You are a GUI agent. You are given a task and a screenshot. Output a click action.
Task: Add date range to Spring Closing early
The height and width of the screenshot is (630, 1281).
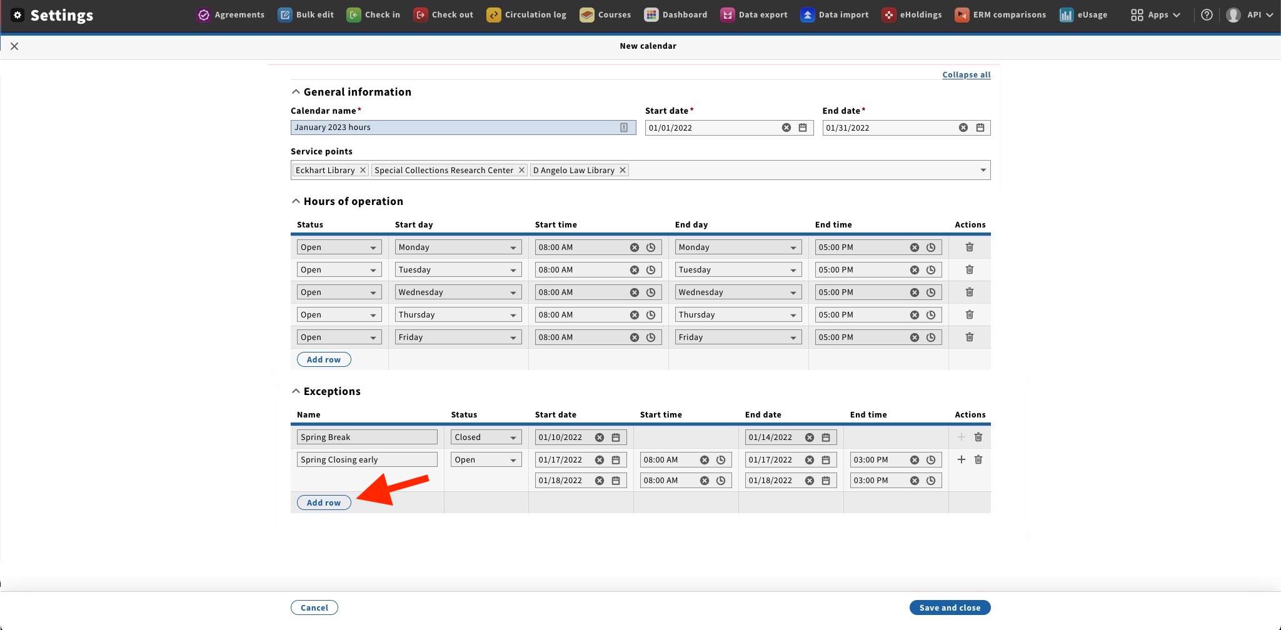coord(962,459)
